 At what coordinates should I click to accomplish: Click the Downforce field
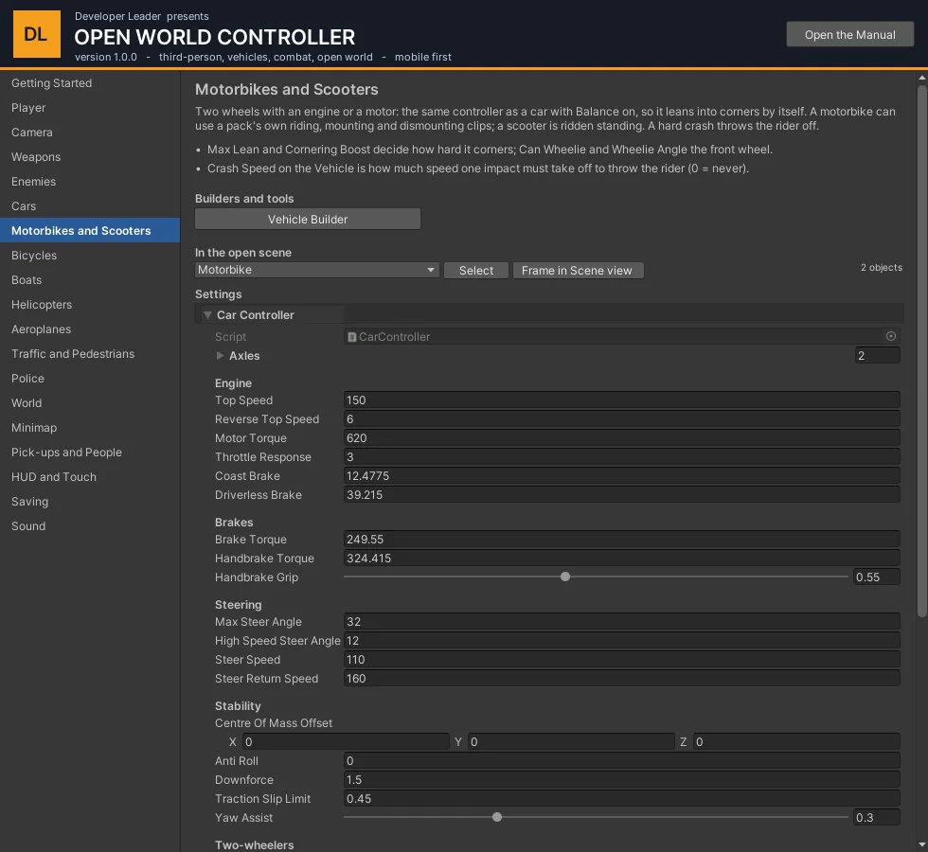point(621,779)
